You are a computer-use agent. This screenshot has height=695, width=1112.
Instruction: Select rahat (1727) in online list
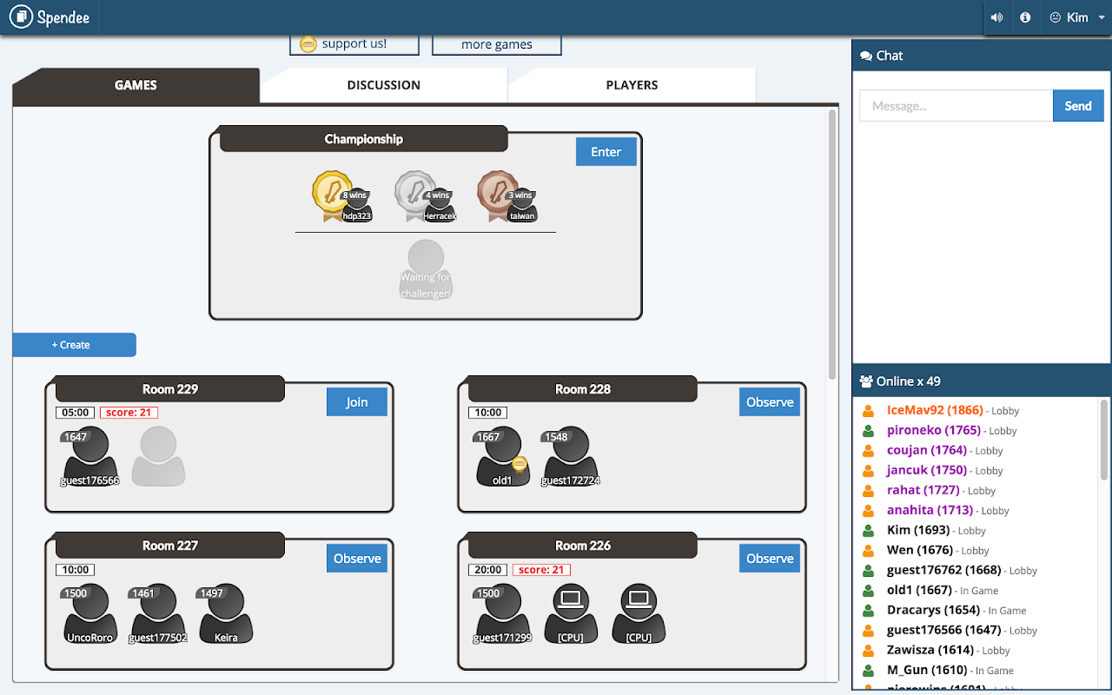923,490
